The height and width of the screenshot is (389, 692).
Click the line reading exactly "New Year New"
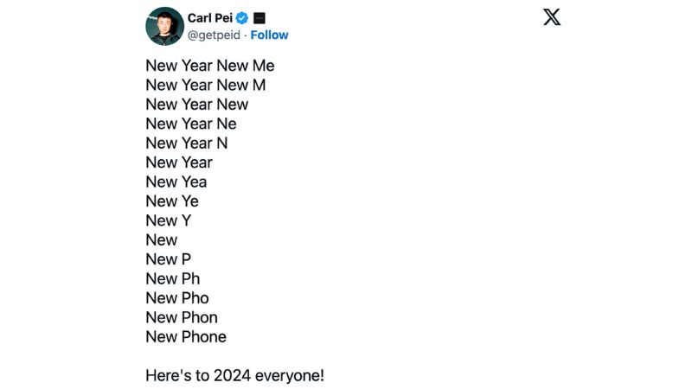[196, 105]
